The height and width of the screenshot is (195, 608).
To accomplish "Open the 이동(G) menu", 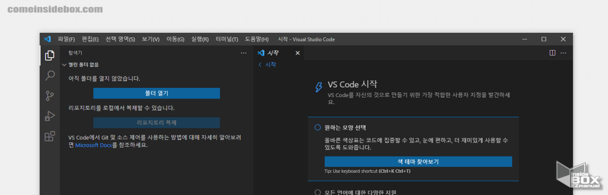I will pos(175,39).
